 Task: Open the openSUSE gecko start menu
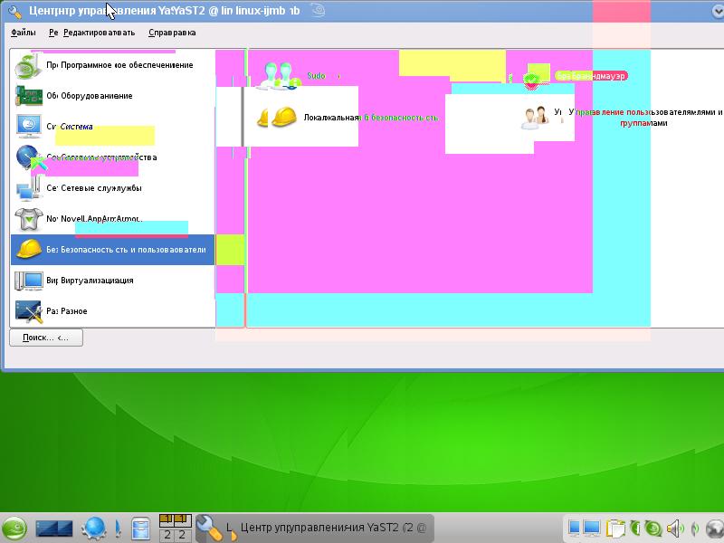point(14,529)
